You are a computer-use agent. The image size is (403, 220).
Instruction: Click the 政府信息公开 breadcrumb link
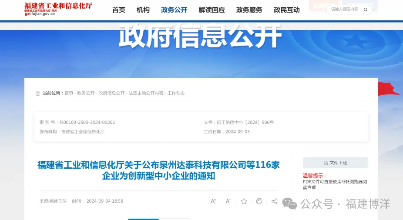[111, 93]
